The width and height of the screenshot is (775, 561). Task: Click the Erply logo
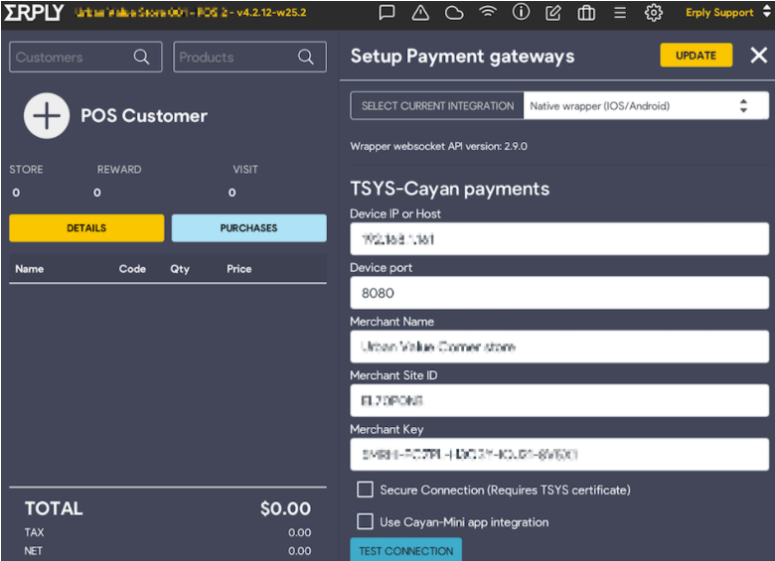[34, 12]
